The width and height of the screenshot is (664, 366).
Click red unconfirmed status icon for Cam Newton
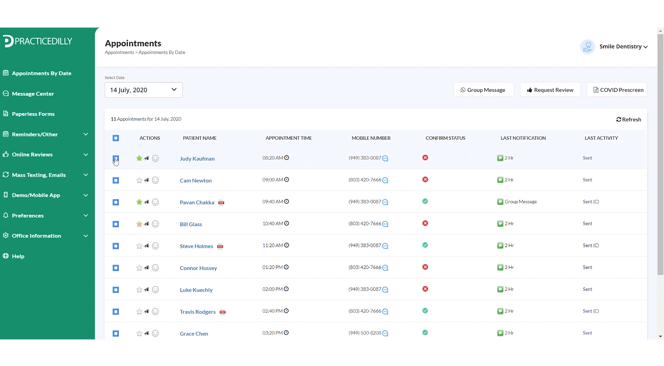(425, 180)
